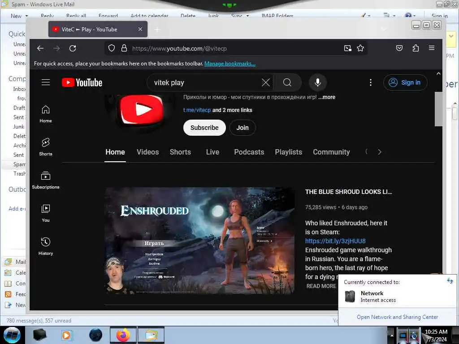Expand description with ...more
Viewport: 459px width, 344px height.
(327, 97)
